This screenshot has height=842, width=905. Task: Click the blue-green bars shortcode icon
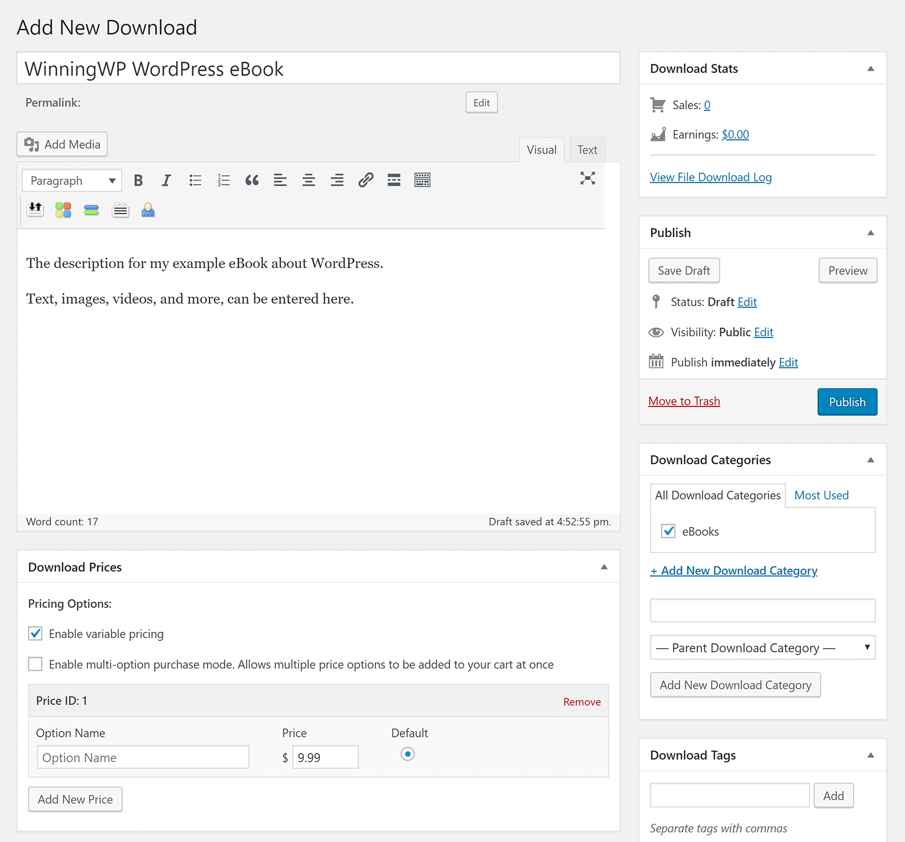pyautogui.click(x=91, y=210)
